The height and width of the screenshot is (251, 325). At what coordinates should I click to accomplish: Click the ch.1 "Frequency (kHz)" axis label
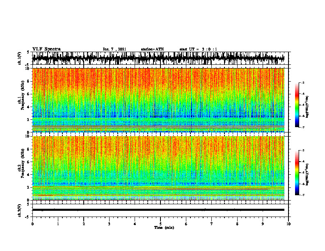[x=23, y=96]
